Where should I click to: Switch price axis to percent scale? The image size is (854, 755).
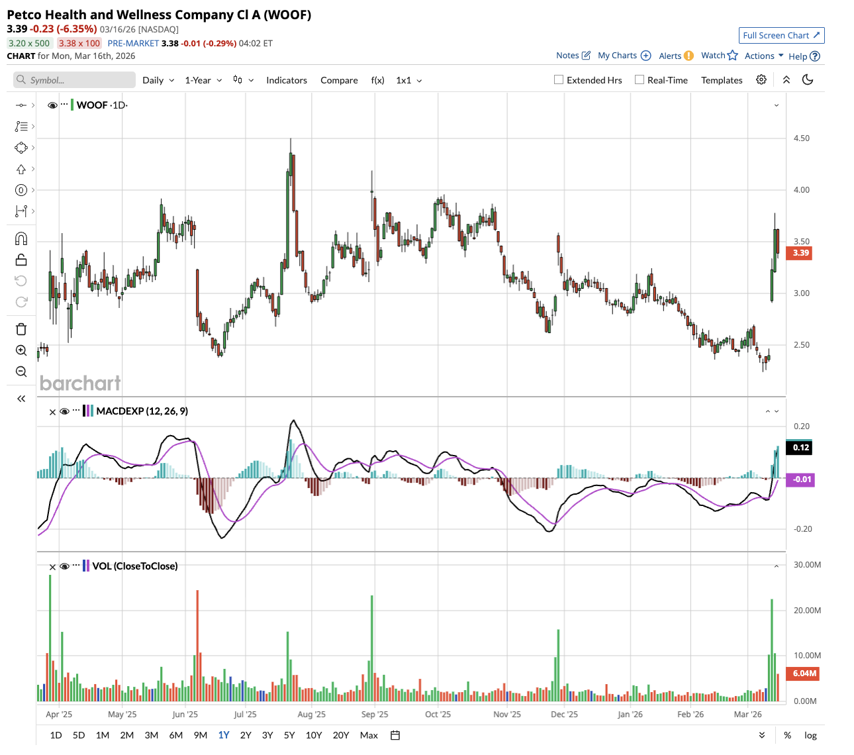(788, 735)
